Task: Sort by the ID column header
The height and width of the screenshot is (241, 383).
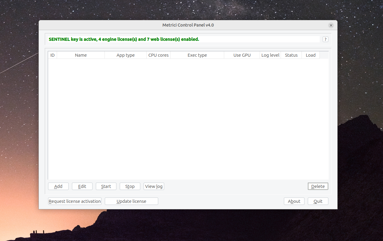Action: pyautogui.click(x=53, y=55)
